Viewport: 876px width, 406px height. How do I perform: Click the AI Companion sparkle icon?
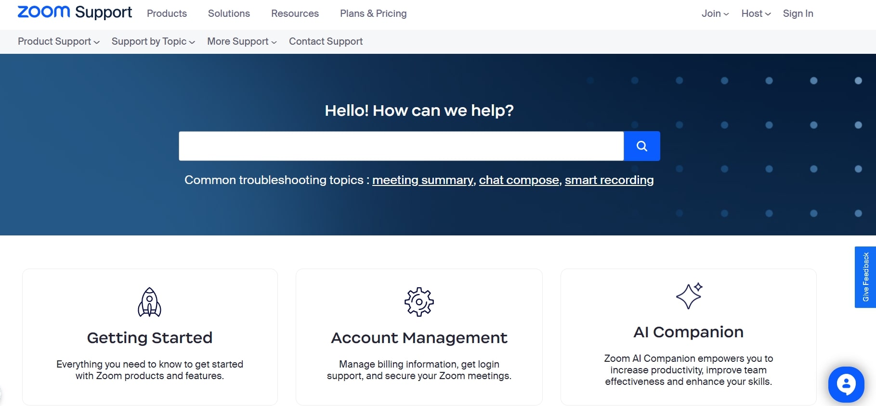click(689, 296)
